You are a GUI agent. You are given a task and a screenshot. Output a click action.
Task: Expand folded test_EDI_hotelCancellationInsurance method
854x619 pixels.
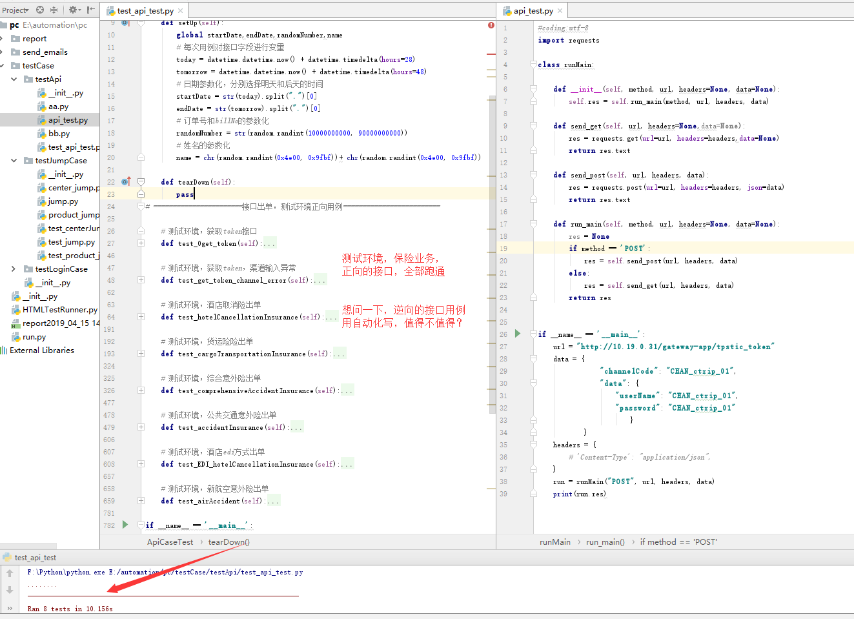pos(141,464)
